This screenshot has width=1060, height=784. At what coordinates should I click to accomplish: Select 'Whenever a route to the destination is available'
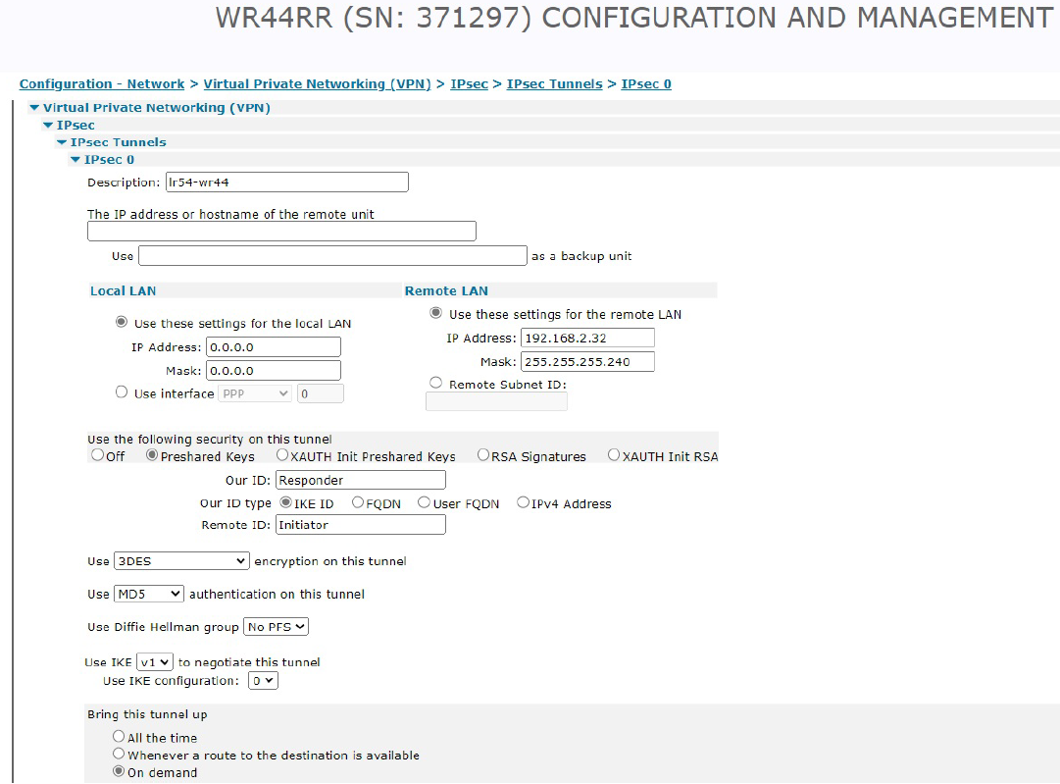119,754
